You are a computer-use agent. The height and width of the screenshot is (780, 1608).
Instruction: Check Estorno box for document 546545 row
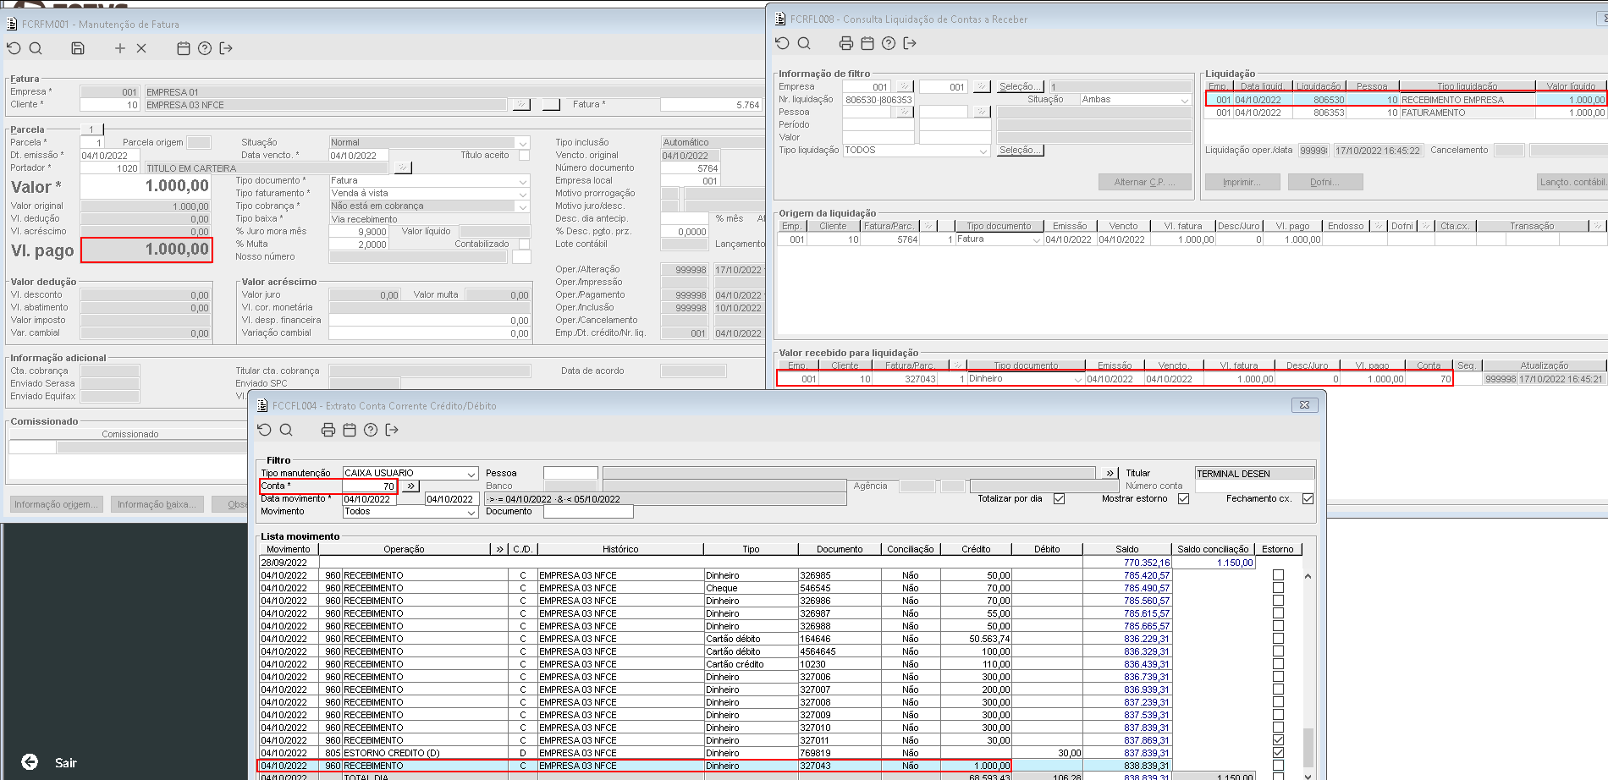tap(1278, 588)
